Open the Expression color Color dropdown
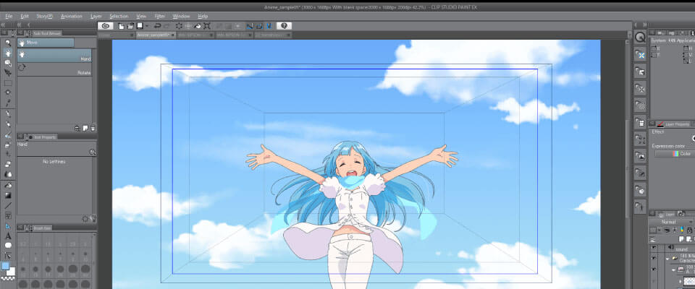The height and width of the screenshot is (289, 695). (675, 154)
